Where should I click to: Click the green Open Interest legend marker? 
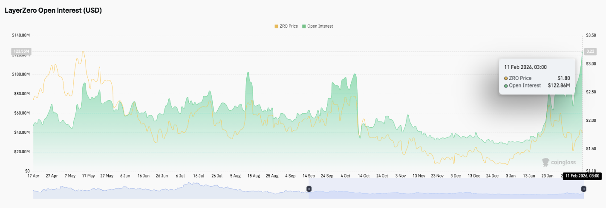(304, 26)
